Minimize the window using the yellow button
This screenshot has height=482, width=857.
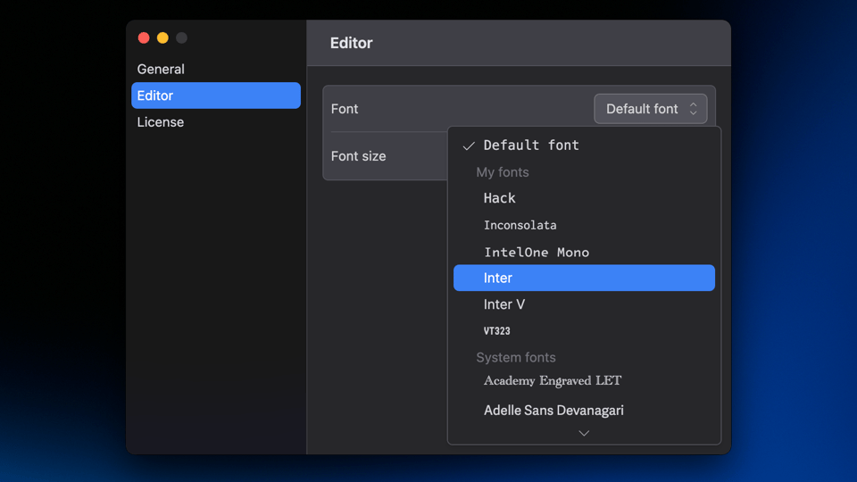click(x=162, y=37)
